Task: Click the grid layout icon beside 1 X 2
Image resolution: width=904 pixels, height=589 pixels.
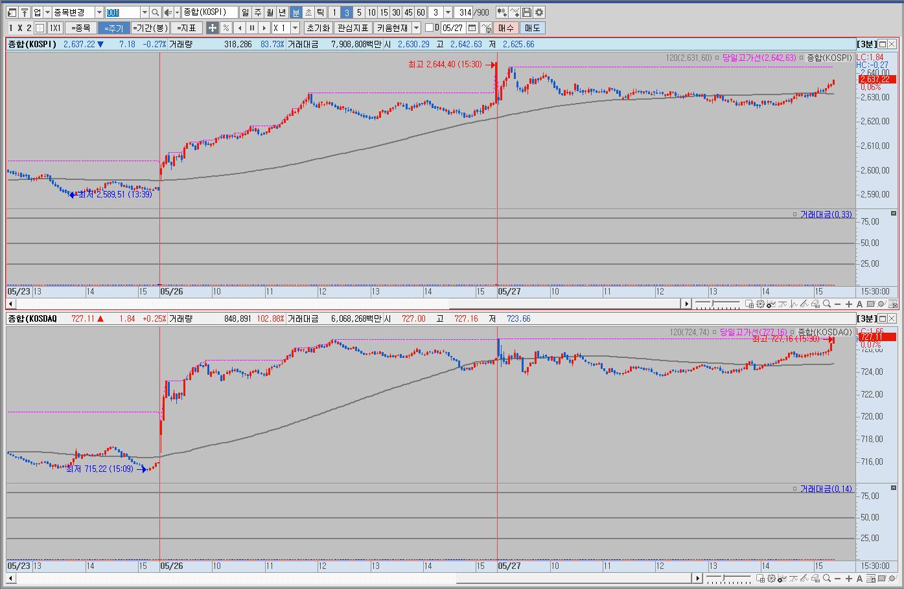Action: click(40, 28)
